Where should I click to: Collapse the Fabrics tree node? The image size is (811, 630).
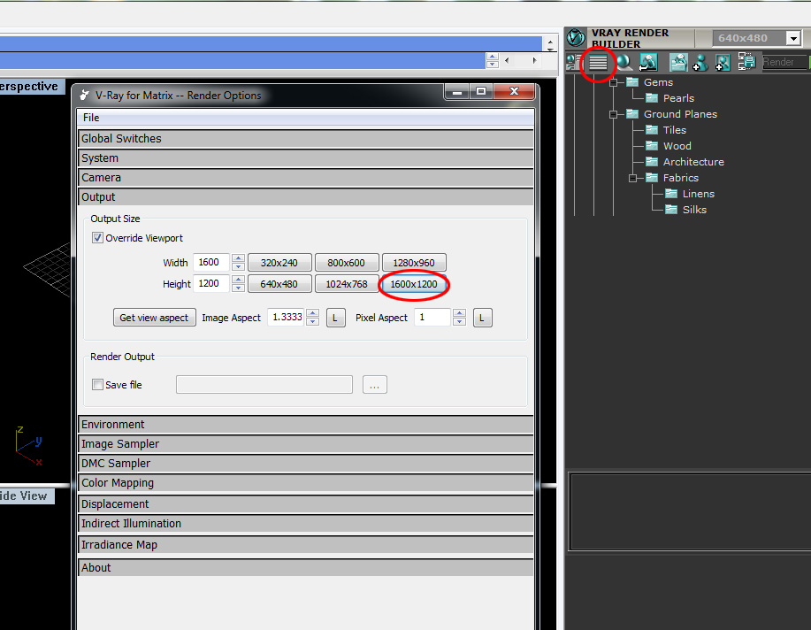pos(632,178)
